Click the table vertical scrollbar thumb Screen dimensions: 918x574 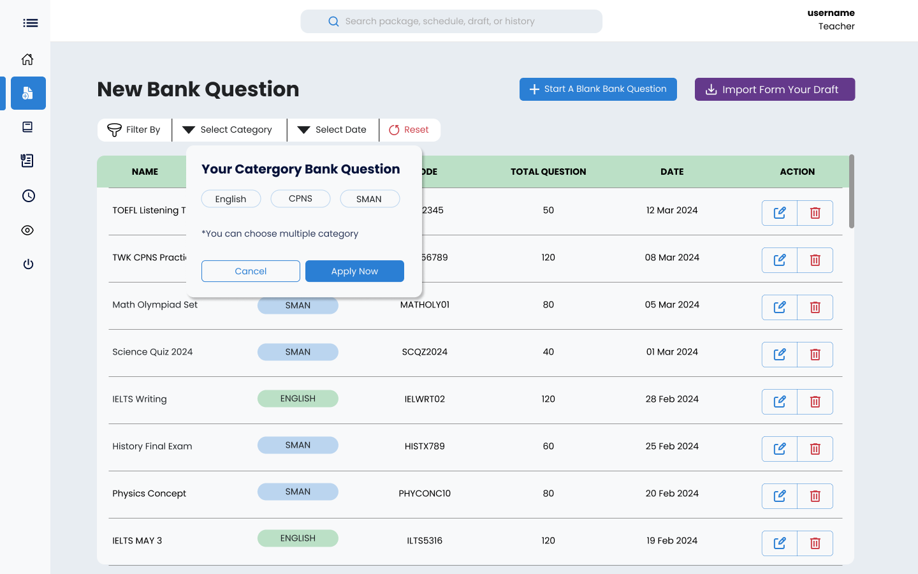(852, 191)
